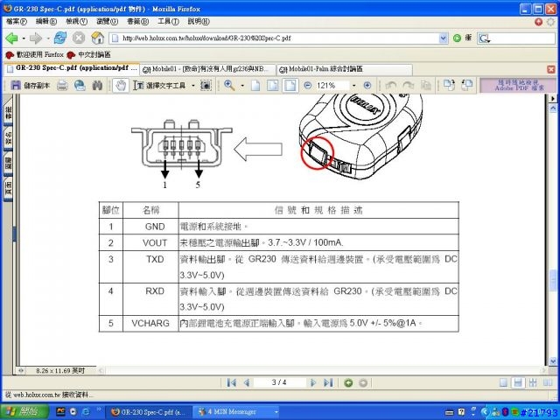Click the URL address field
Image resolution: width=560 pixels, height=420 pixels.
tap(274, 38)
